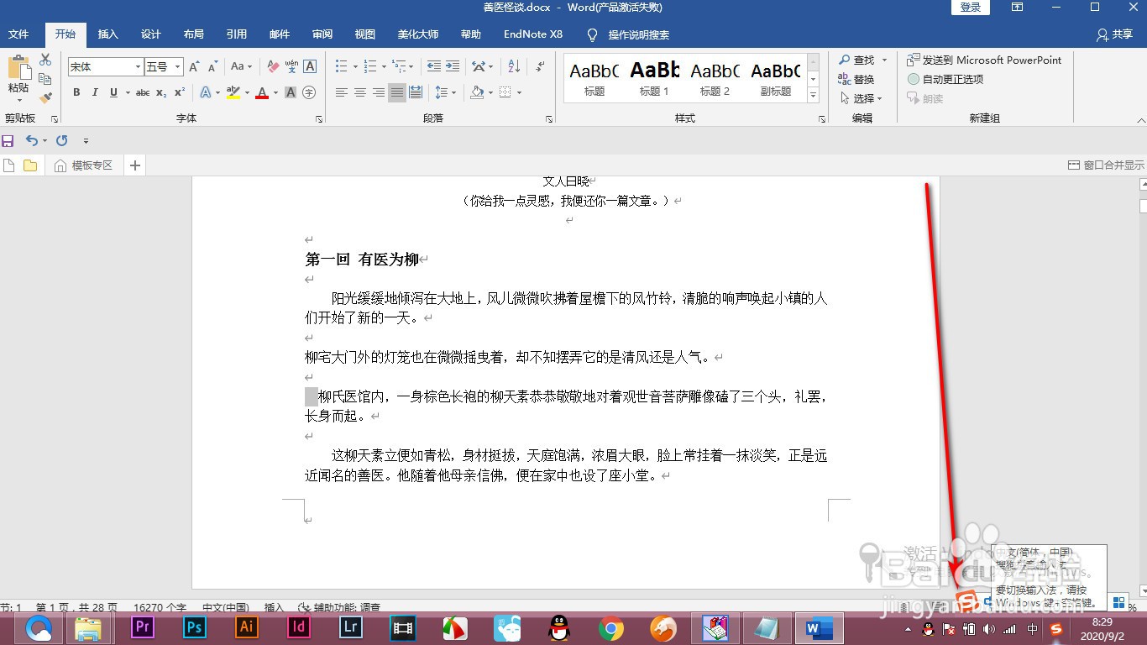The image size is (1147, 645).
Task: Switch to the 插入 ribbon tab
Action: [107, 34]
